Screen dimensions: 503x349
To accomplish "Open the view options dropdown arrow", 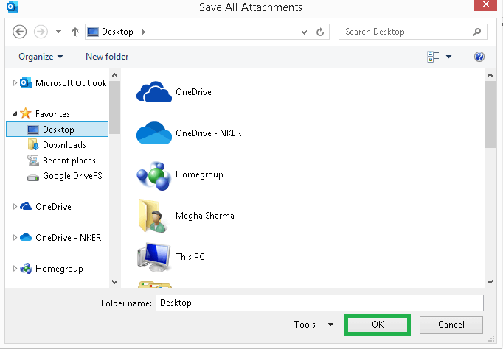I will pyautogui.click(x=448, y=57).
